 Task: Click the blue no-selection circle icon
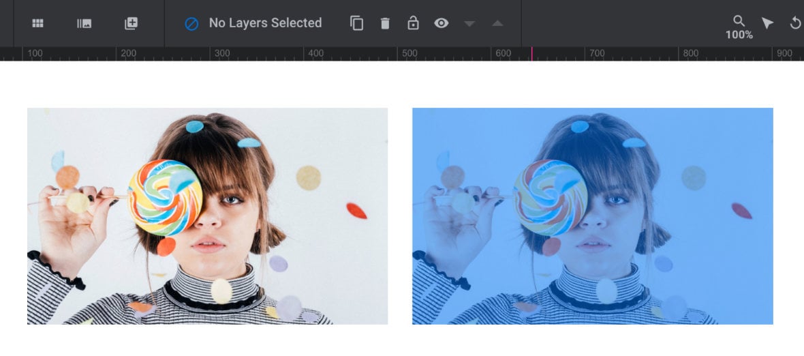pos(191,24)
